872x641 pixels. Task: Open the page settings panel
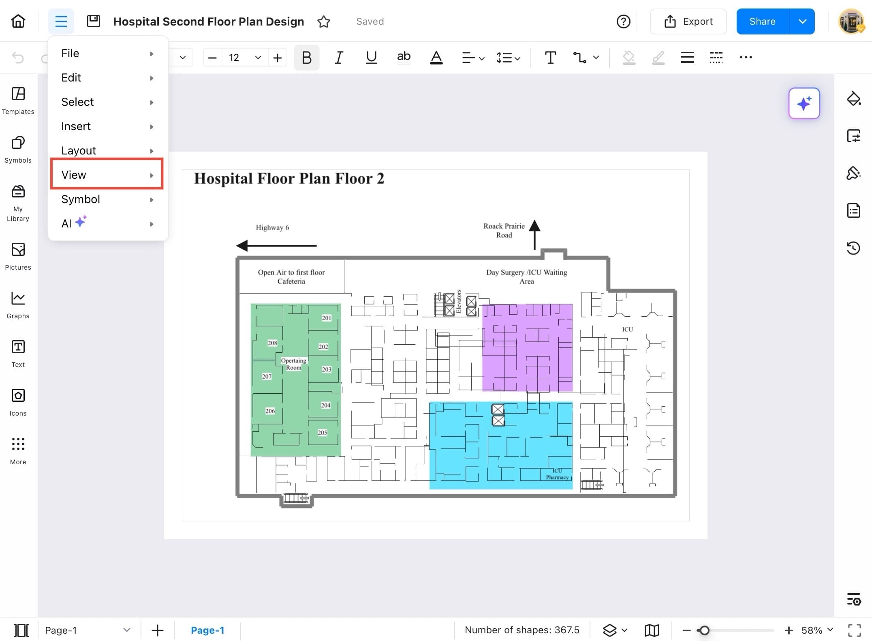coord(854,136)
